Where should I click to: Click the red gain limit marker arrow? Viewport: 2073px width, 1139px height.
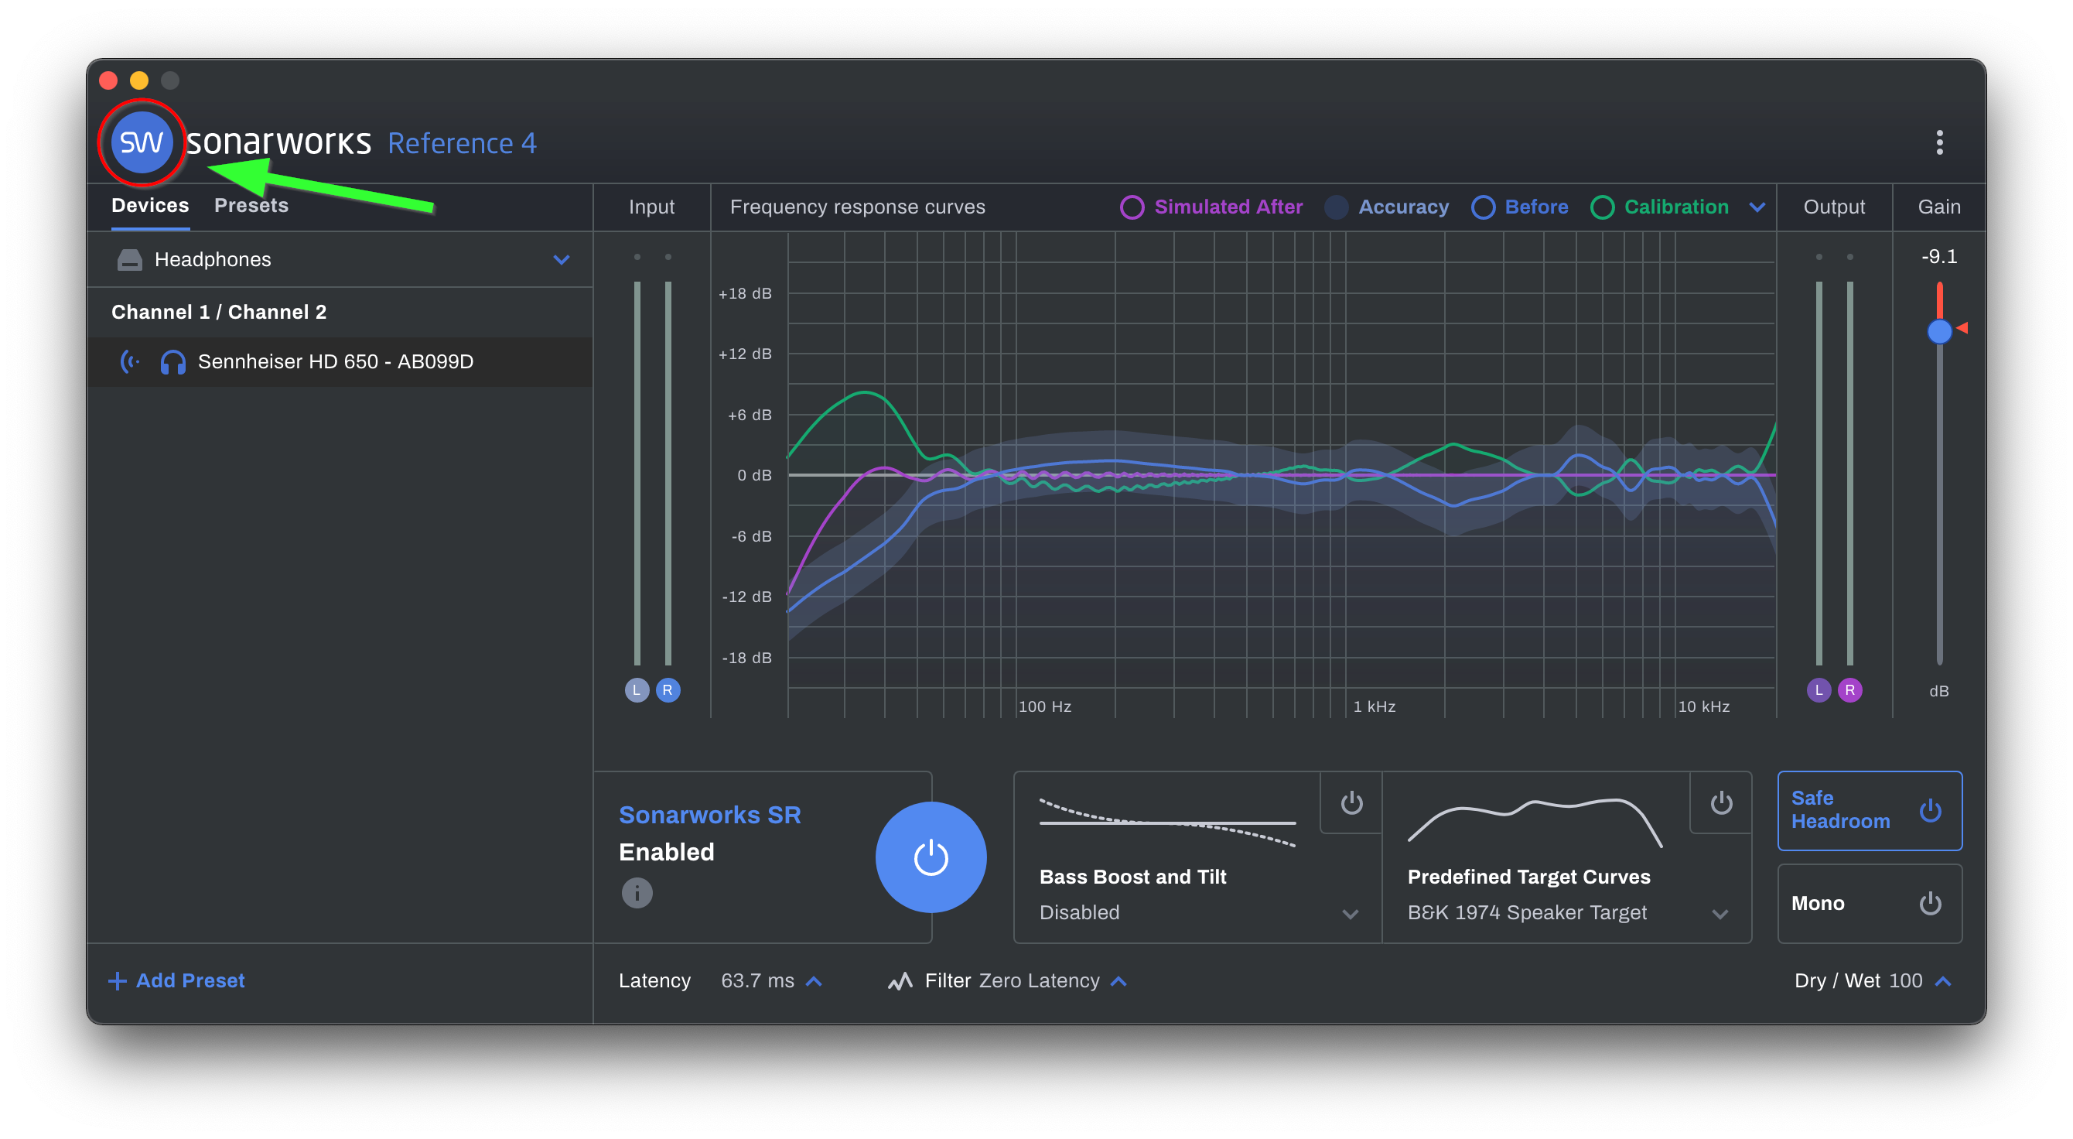point(1962,327)
